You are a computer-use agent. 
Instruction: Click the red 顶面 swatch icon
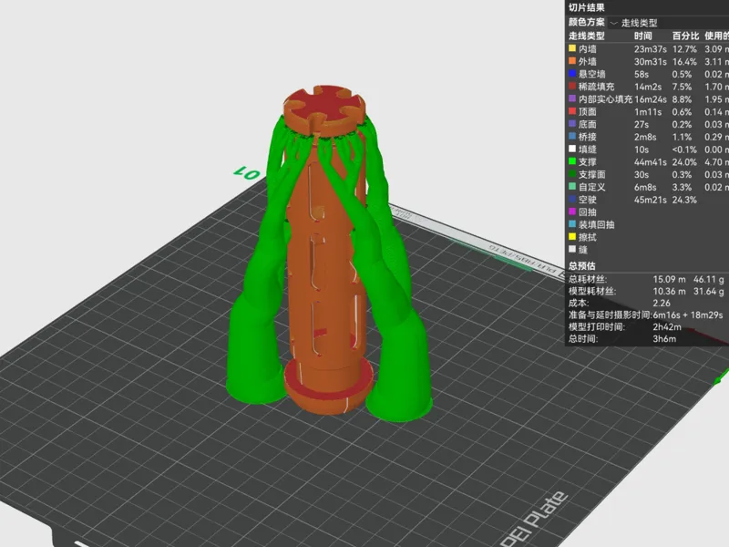pos(572,111)
